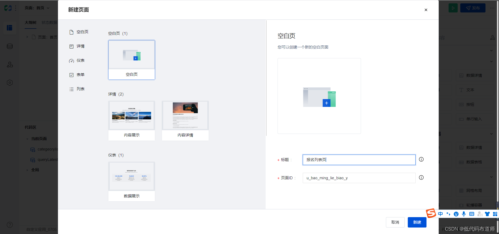Open the component shapes icon in left rail

(x=10, y=65)
